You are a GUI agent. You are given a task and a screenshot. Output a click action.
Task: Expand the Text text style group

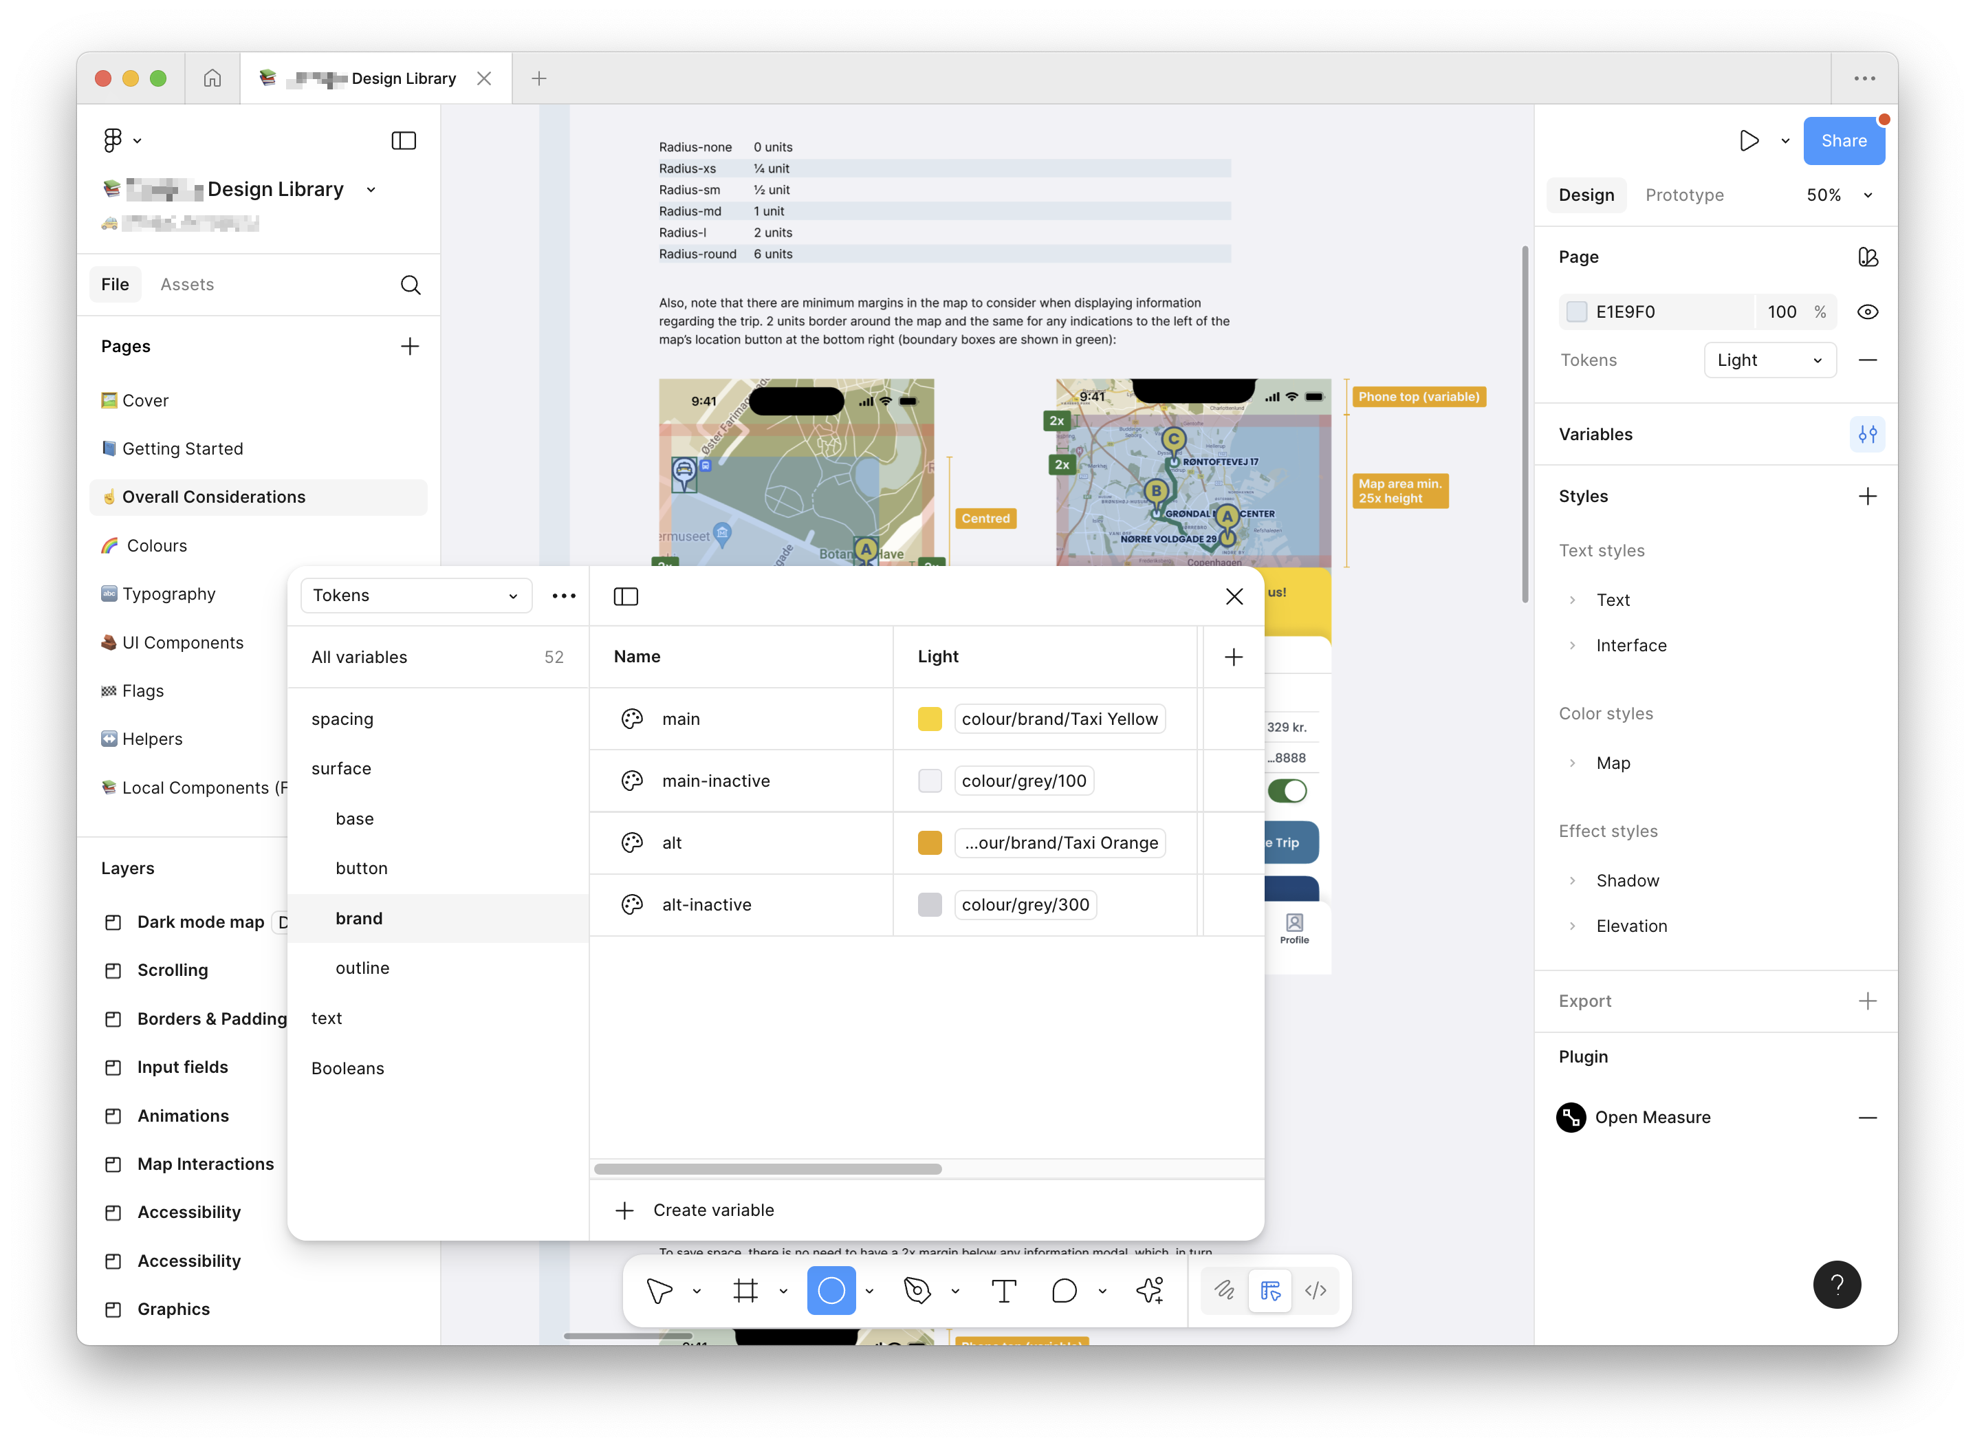(x=1572, y=600)
